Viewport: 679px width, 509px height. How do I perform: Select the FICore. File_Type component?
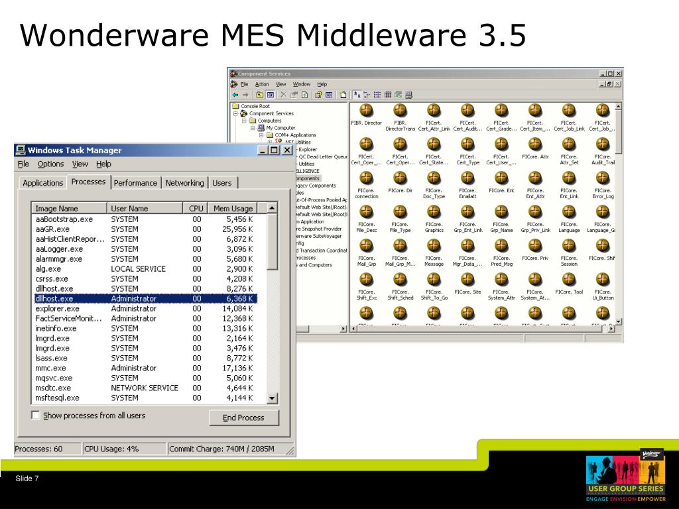coord(400,219)
